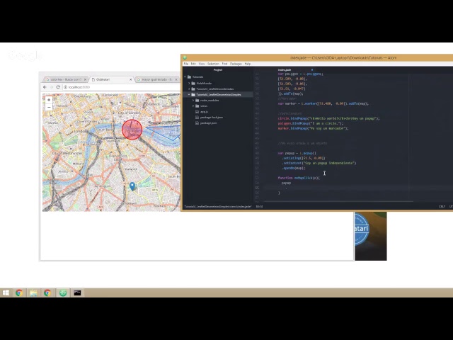Click the marker.bindPopup code line
This screenshot has width=453, height=340.
[x=313, y=128]
